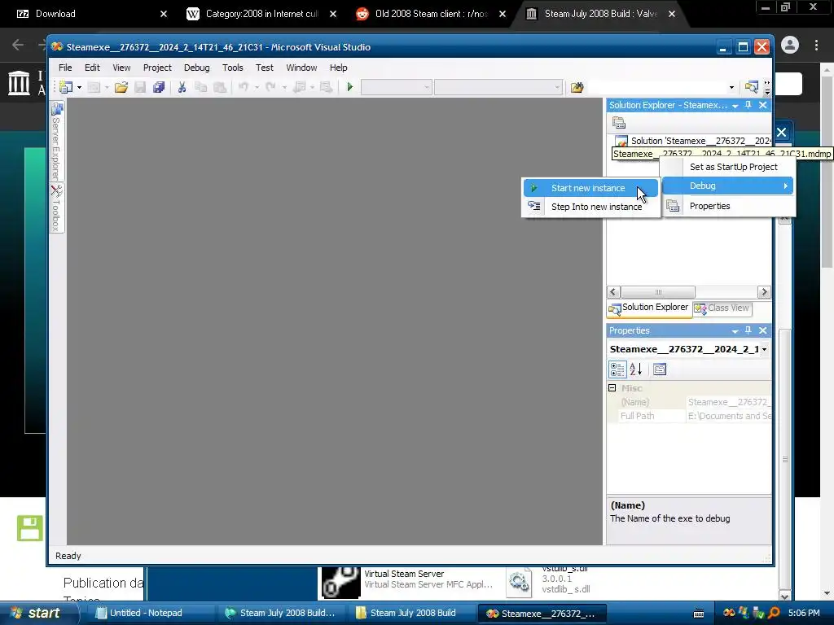The height and width of the screenshot is (625, 834).
Task: Click the Copy icon in toolbar
Action: tap(200, 87)
